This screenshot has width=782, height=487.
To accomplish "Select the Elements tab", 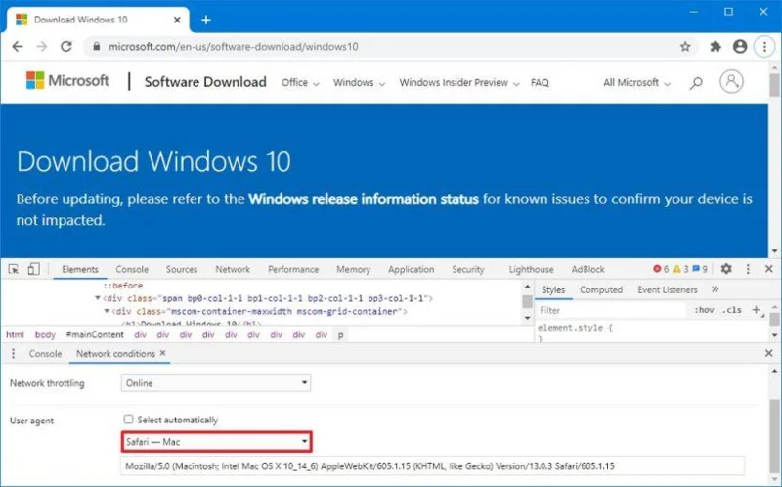I will tap(80, 269).
